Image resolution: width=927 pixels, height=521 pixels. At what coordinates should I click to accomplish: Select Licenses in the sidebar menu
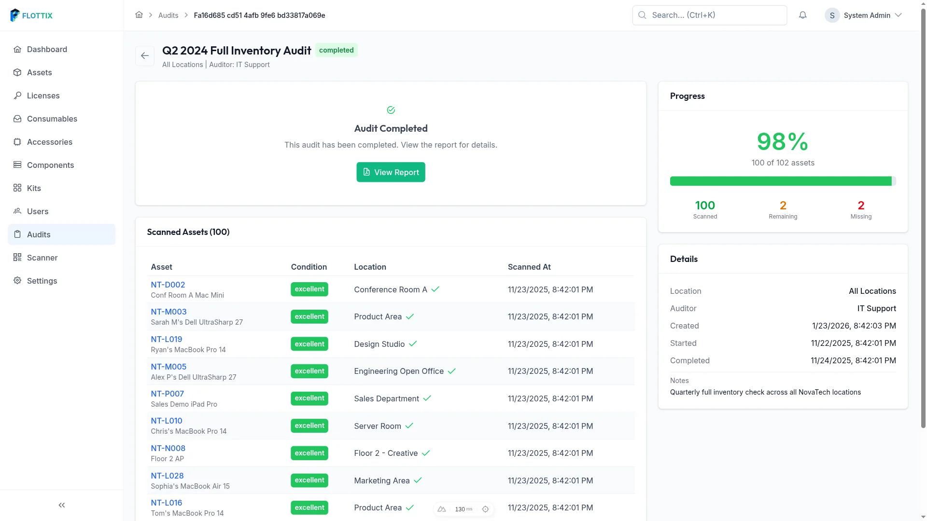tap(61, 96)
